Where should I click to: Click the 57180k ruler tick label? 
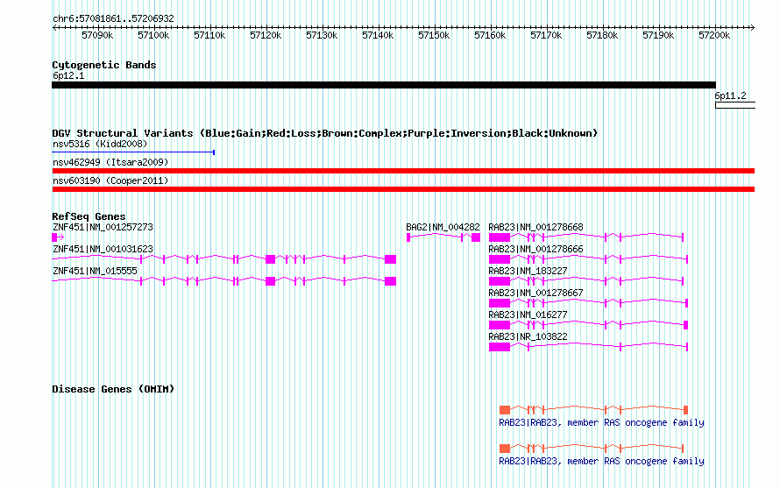(602, 35)
